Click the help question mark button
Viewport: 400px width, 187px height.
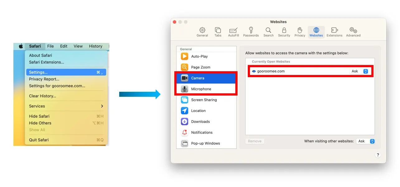378,155
